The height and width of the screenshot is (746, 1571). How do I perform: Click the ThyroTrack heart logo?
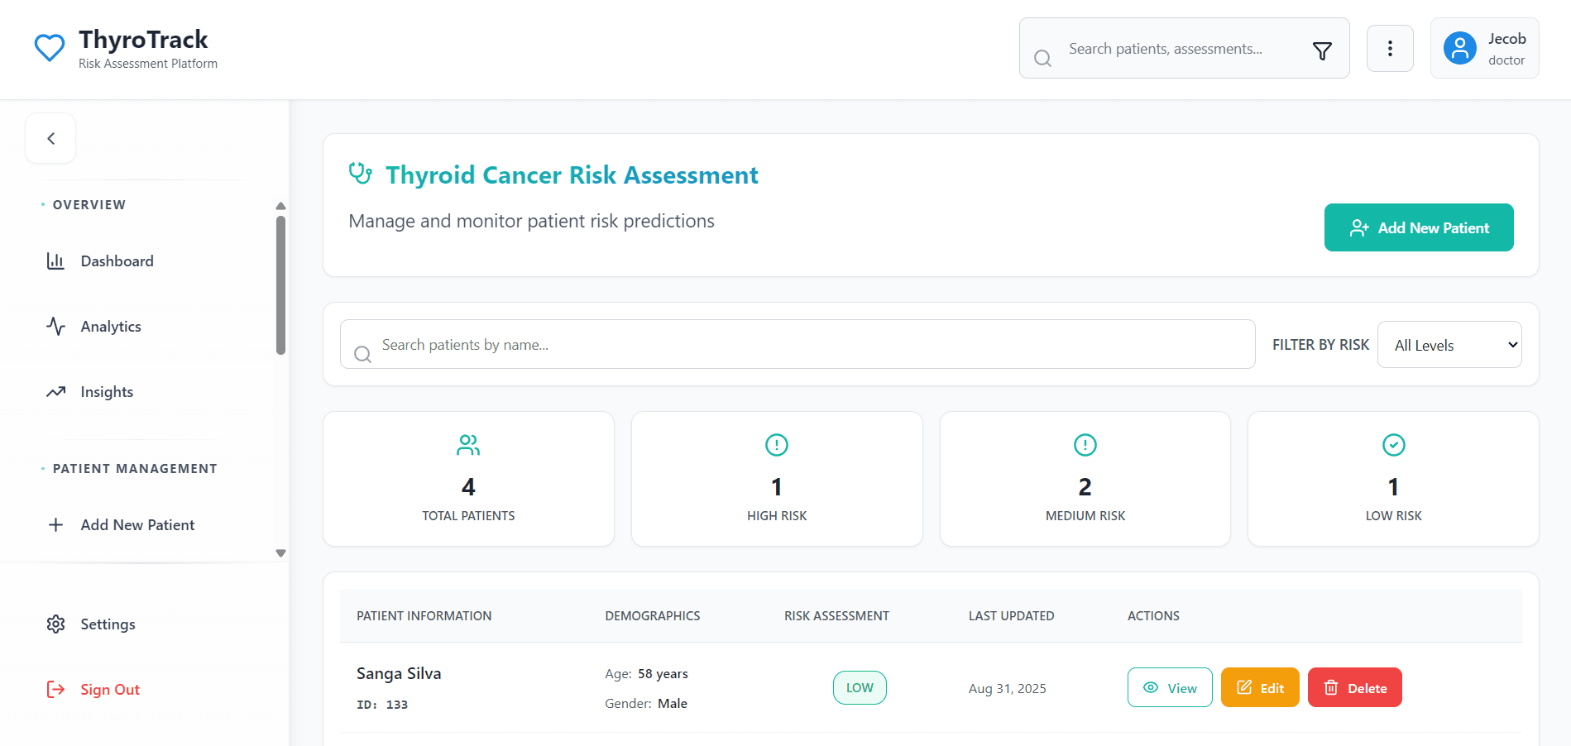pyautogui.click(x=50, y=47)
